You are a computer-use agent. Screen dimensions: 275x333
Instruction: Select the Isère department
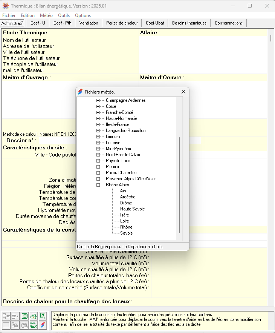[124, 215]
